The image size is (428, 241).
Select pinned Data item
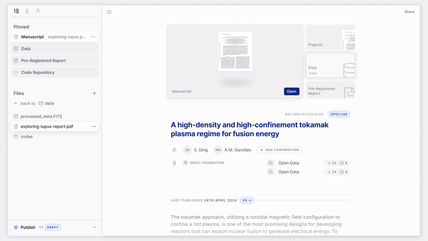55,49
